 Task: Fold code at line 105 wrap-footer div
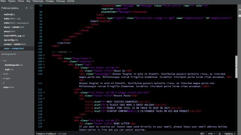click(x=44, y=58)
